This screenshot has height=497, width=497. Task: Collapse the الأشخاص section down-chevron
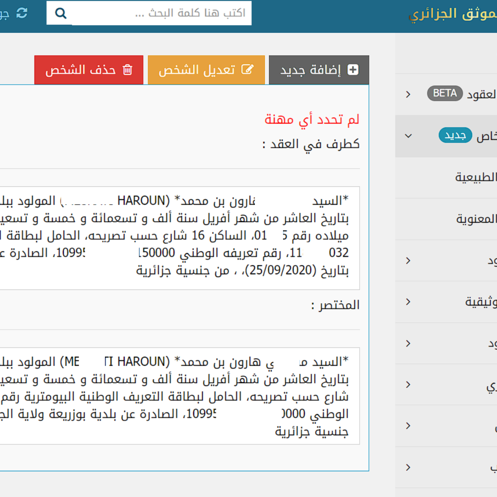(x=408, y=136)
